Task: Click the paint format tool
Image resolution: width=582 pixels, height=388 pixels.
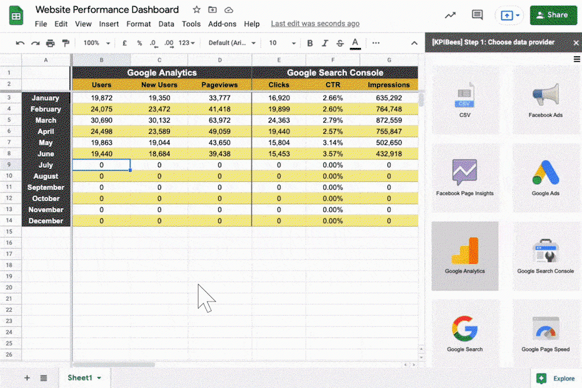Action: click(66, 42)
